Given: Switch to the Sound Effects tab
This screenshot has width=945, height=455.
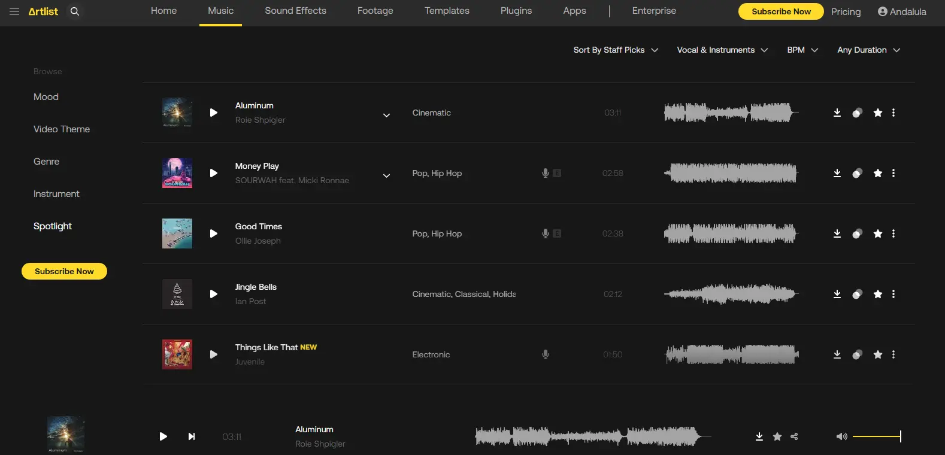Looking at the screenshot, I should pos(295,11).
